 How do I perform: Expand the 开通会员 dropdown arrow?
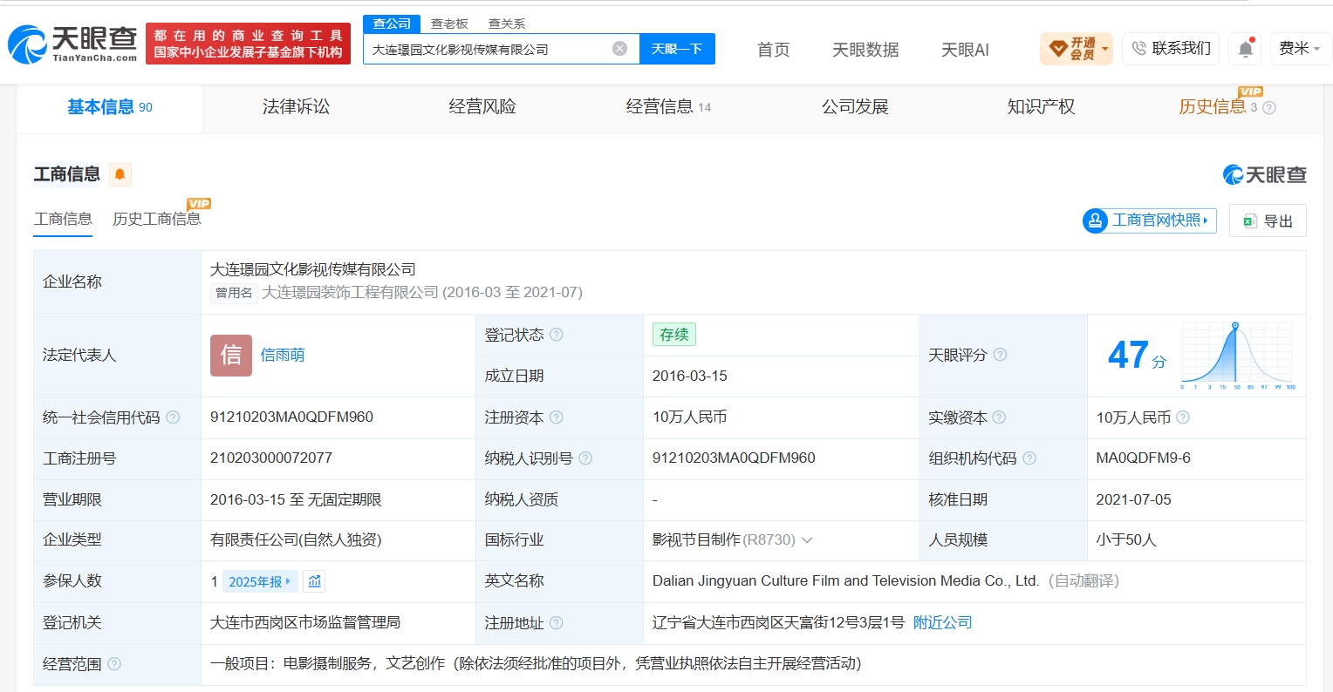coord(1105,49)
